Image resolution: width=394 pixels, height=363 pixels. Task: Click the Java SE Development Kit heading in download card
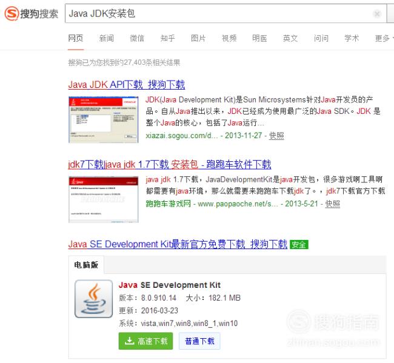(170, 285)
